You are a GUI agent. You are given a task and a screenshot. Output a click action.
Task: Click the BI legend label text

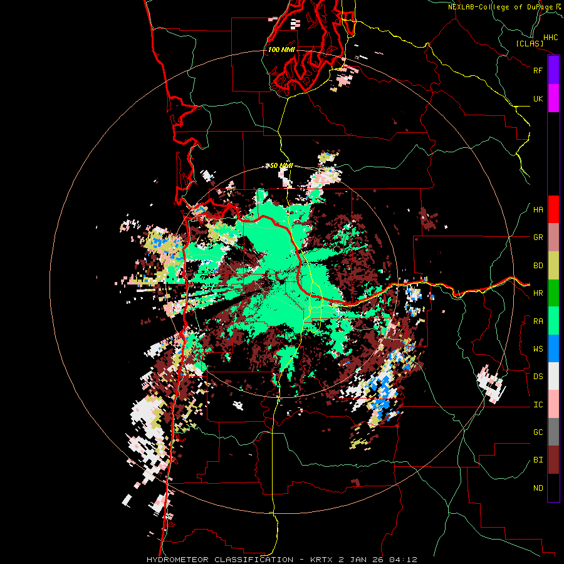pyautogui.click(x=538, y=460)
